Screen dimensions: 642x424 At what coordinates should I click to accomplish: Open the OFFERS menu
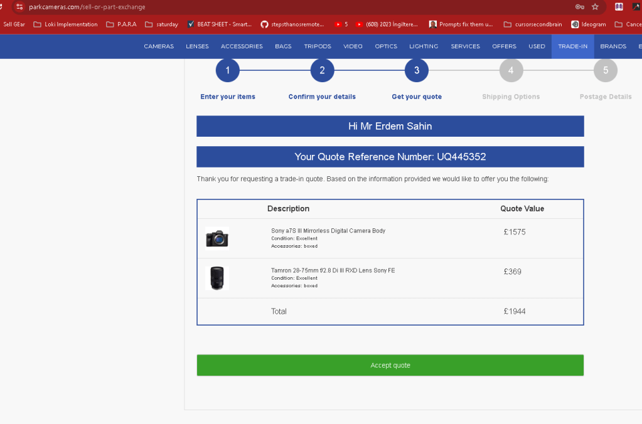point(505,46)
